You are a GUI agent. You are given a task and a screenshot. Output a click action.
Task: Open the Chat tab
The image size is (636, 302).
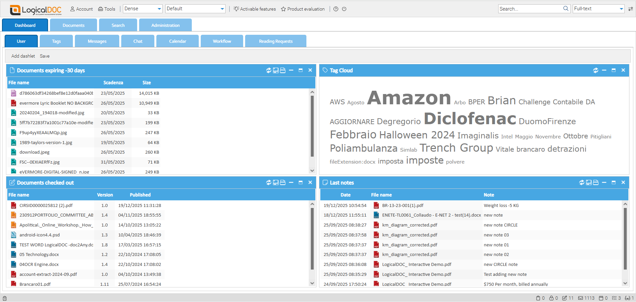click(x=137, y=41)
